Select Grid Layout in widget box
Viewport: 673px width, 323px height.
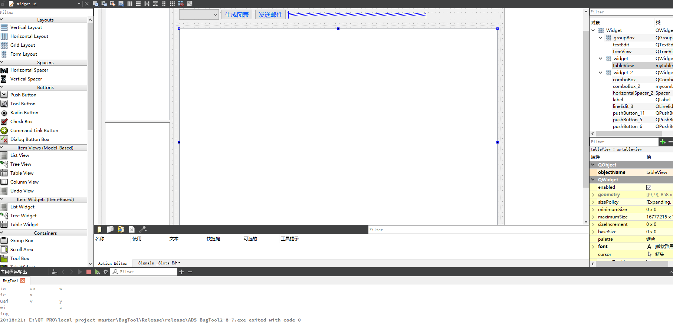point(23,45)
